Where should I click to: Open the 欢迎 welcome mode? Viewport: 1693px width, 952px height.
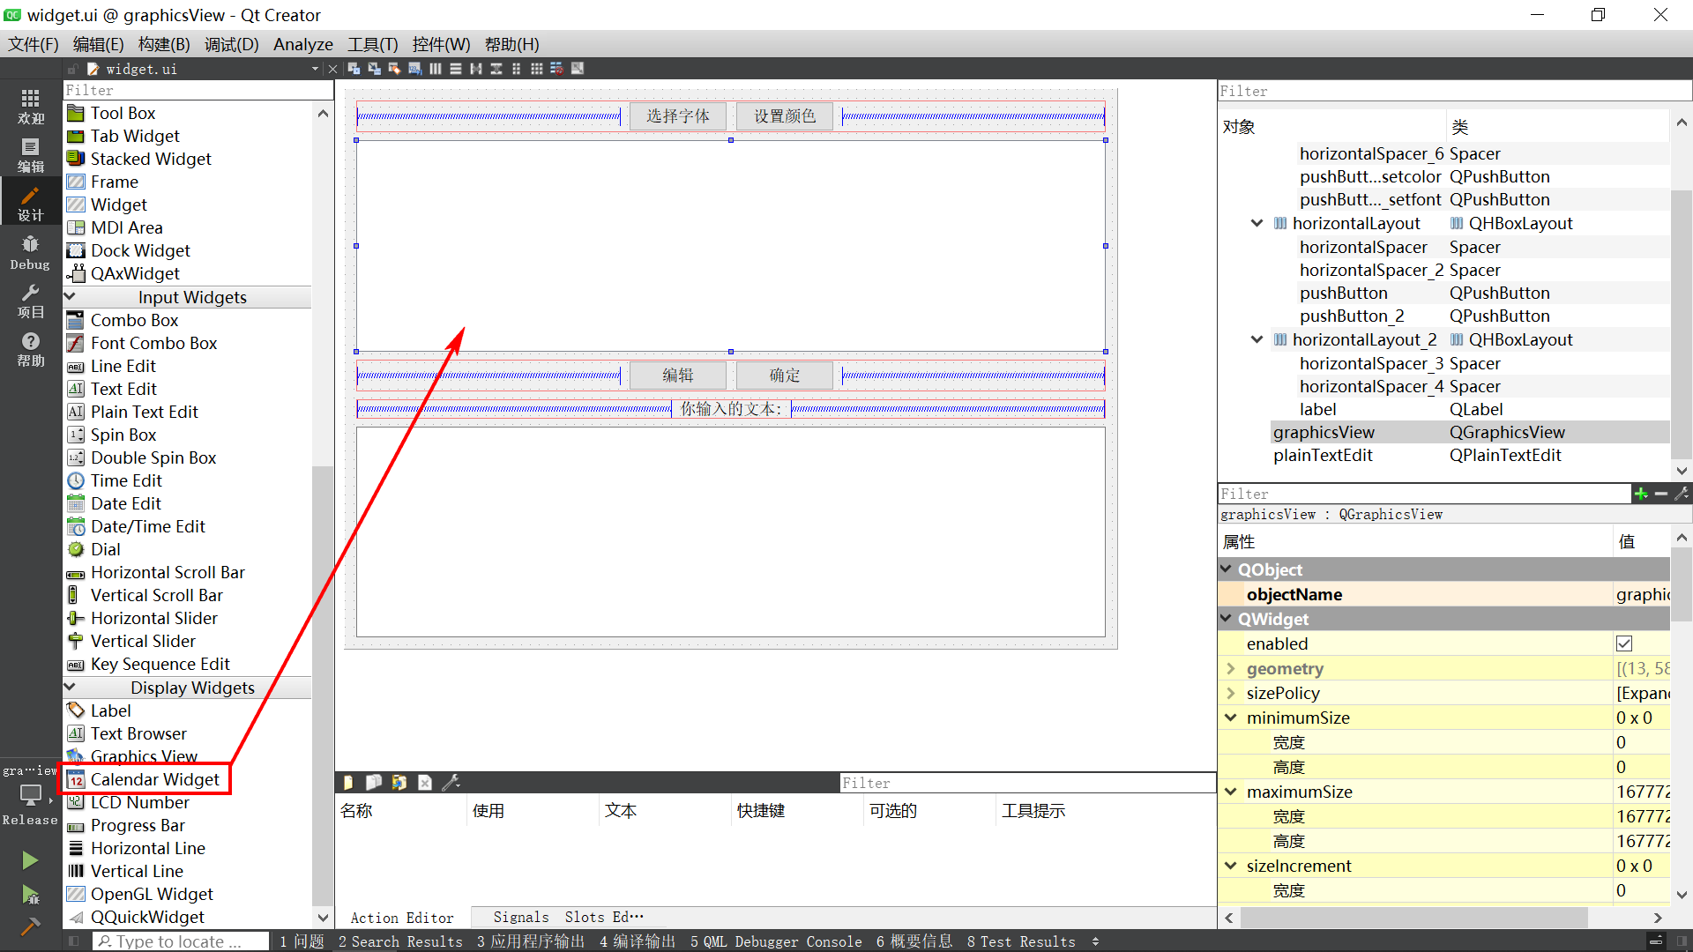(30, 107)
